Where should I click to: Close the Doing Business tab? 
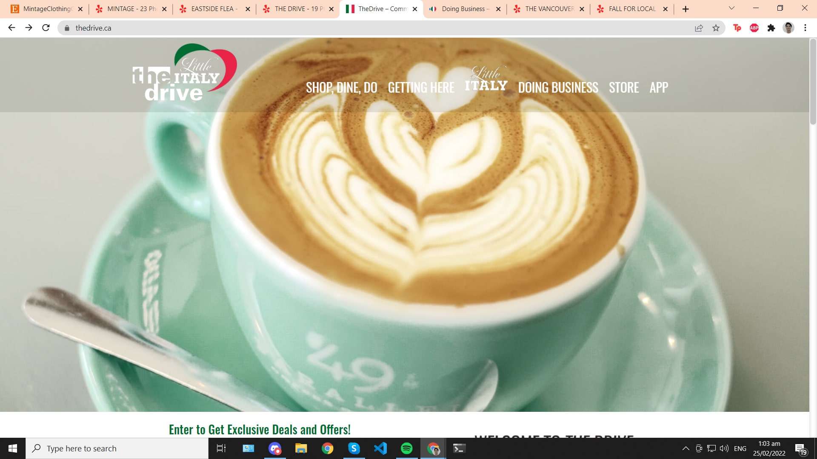(498, 9)
